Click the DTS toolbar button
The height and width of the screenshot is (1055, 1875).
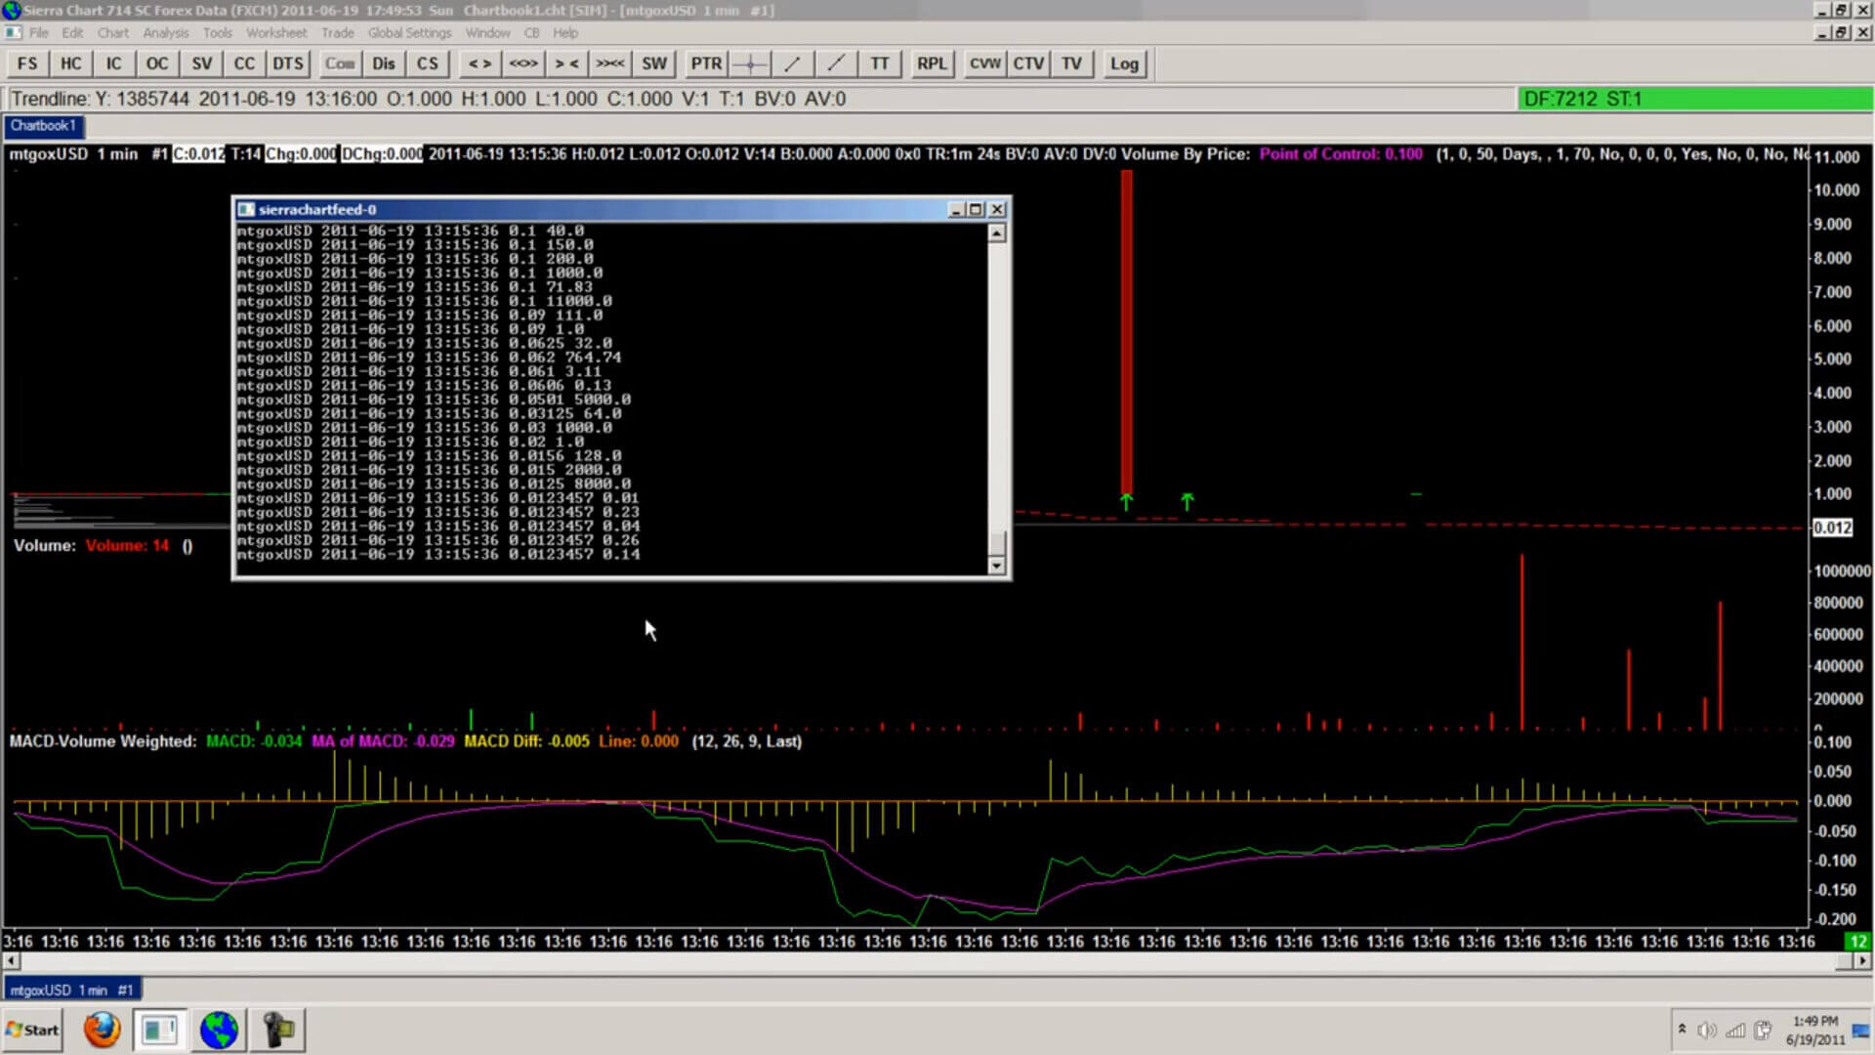pos(287,63)
